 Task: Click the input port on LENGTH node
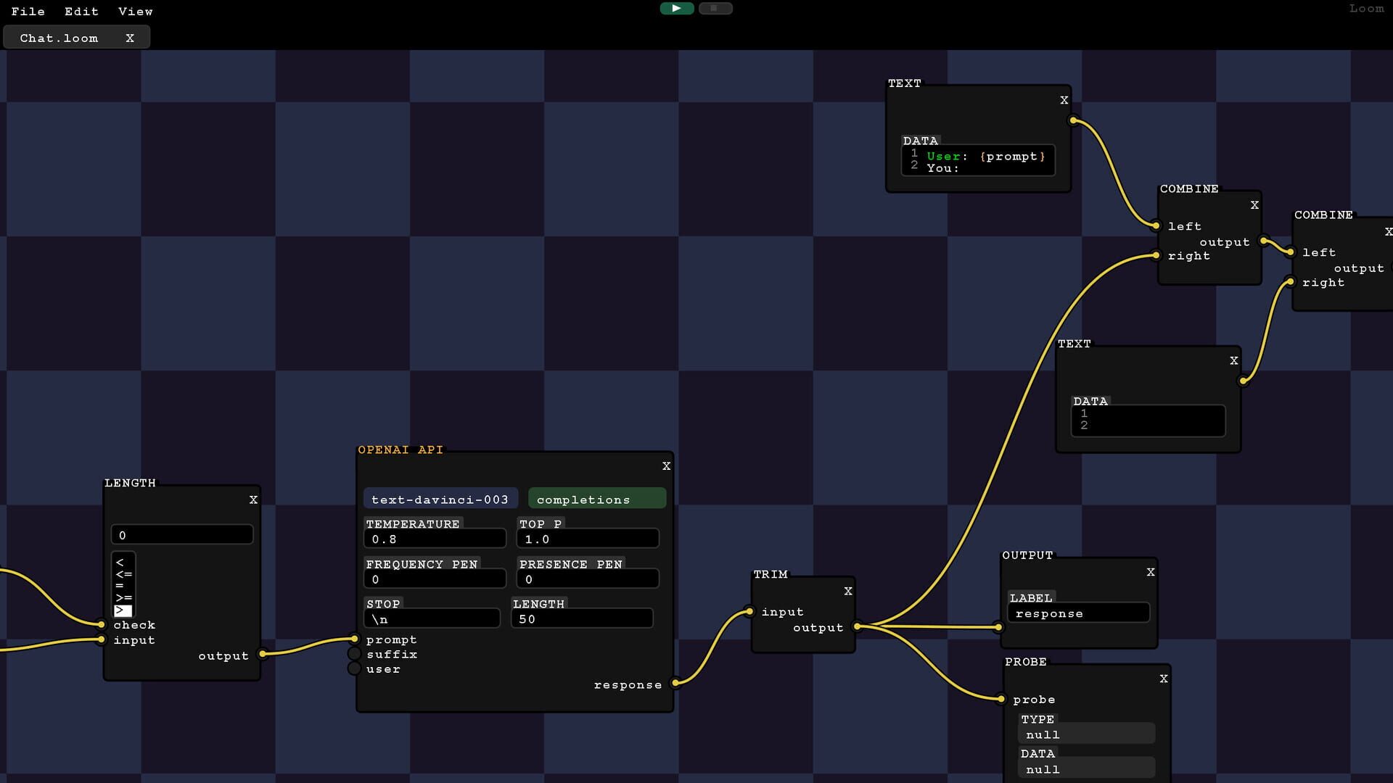point(102,639)
